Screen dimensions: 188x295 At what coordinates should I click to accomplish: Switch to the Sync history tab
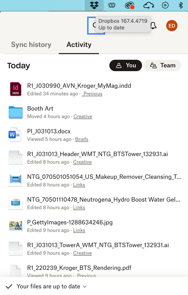tap(31, 45)
